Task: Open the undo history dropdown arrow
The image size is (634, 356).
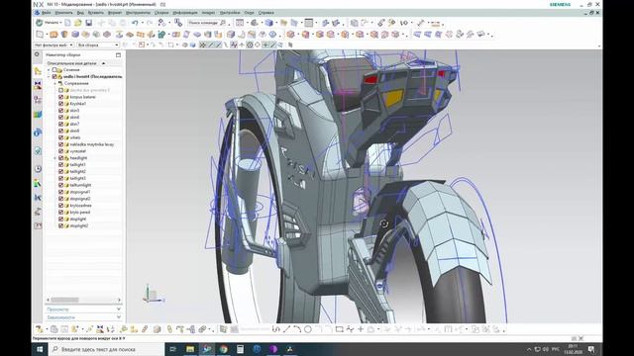Action: (x=143, y=23)
